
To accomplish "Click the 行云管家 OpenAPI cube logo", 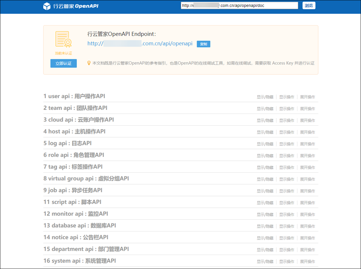I will (47, 6).
